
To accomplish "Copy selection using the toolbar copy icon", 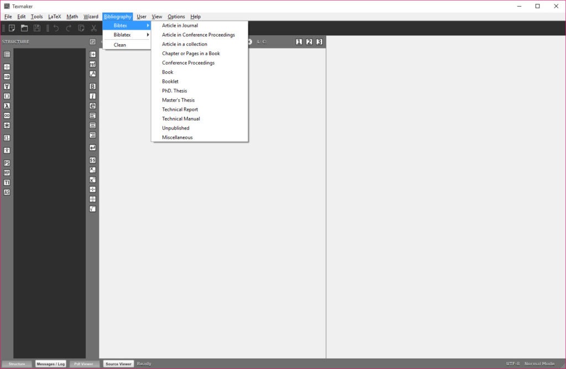I will click(x=81, y=28).
